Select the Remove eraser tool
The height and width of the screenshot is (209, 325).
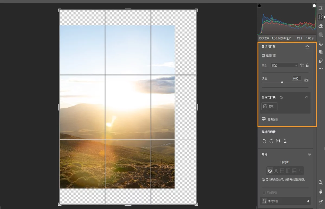tap(321, 26)
